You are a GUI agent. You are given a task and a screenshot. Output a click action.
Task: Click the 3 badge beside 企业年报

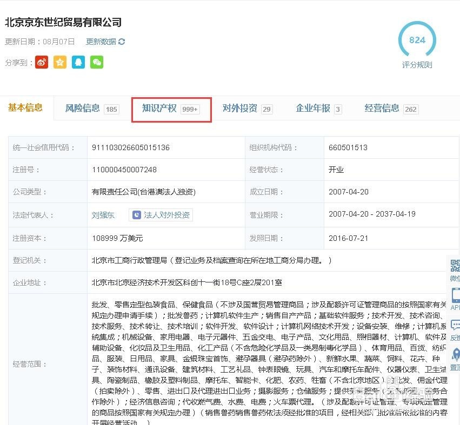pos(338,109)
